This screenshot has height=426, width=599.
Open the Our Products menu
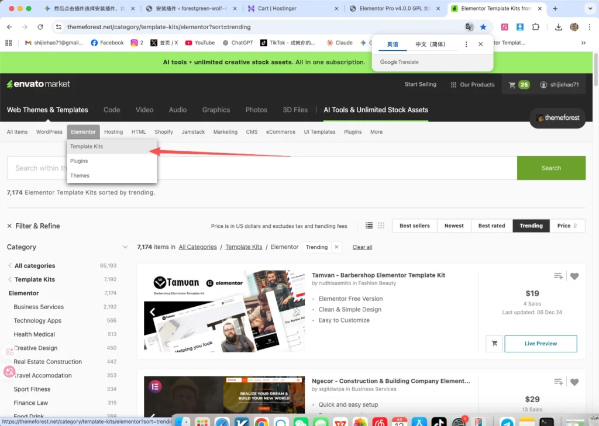pos(473,85)
